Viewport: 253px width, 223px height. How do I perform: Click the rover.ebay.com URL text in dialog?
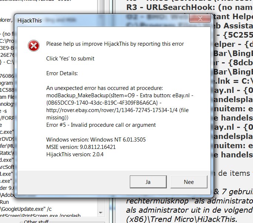pyautogui.click(x=112, y=110)
